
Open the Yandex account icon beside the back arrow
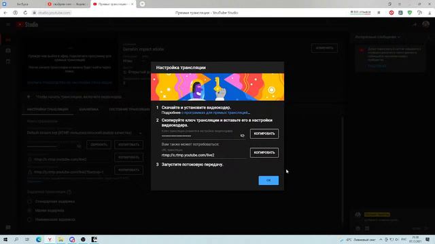point(15,13)
